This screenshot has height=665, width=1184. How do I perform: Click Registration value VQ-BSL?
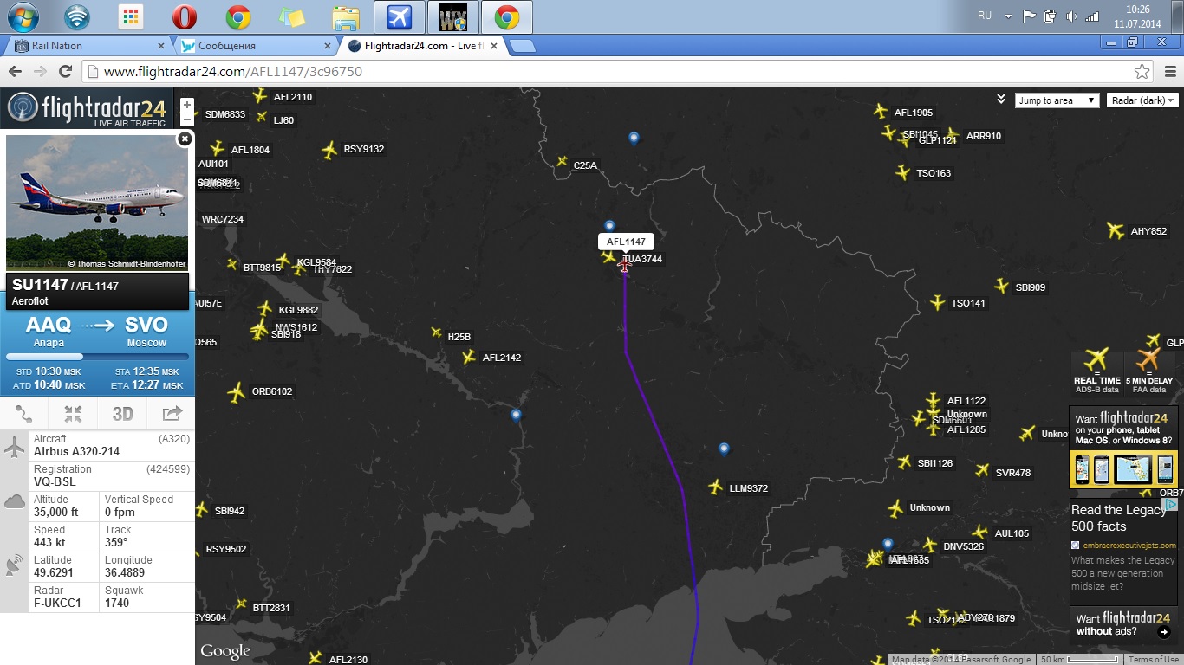coord(55,481)
